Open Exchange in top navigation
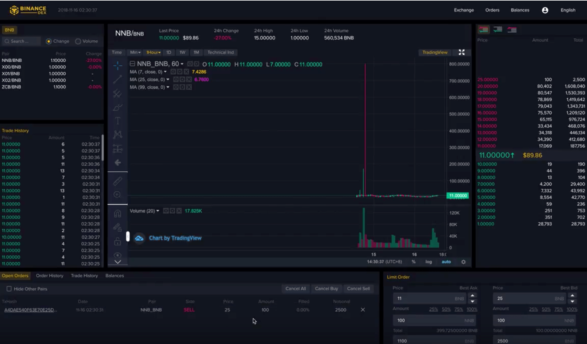This screenshot has height=344, width=587. tap(464, 10)
